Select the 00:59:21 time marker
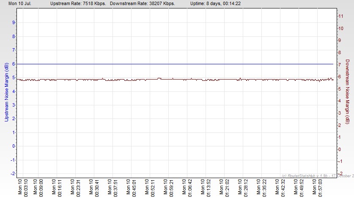Image resolution: width=354 pixels, height=198 pixels. (x=169, y=186)
